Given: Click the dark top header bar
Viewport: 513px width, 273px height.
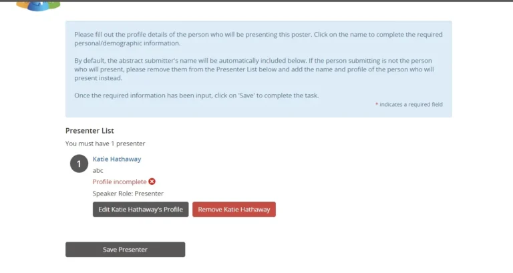Looking at the screenshot, I should (x=267, y=1).
